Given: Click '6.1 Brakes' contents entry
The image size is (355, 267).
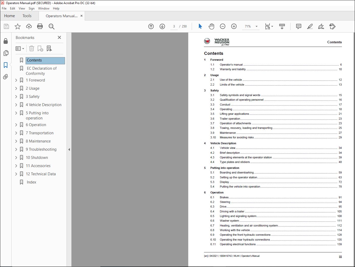Looking at the screenshot, I should [276, 197].
